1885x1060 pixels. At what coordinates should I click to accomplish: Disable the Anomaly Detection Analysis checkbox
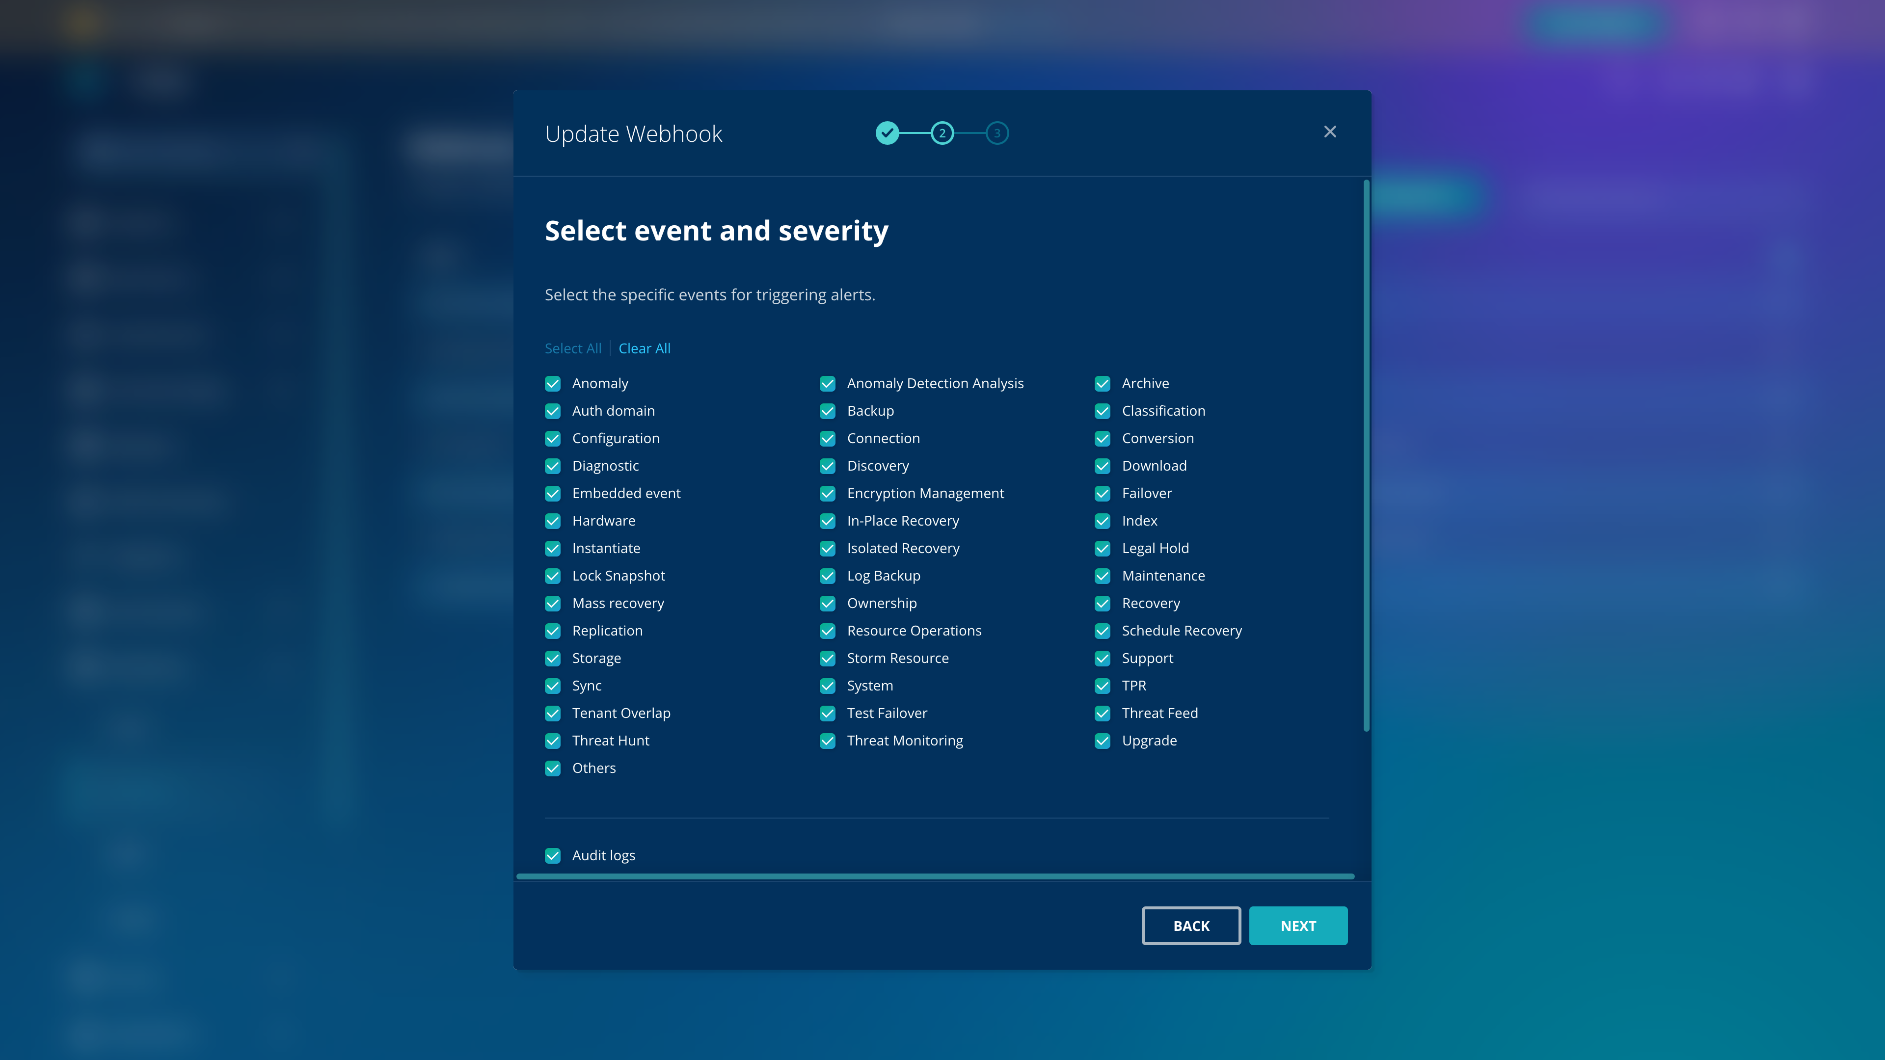click(x=828, y=383)
